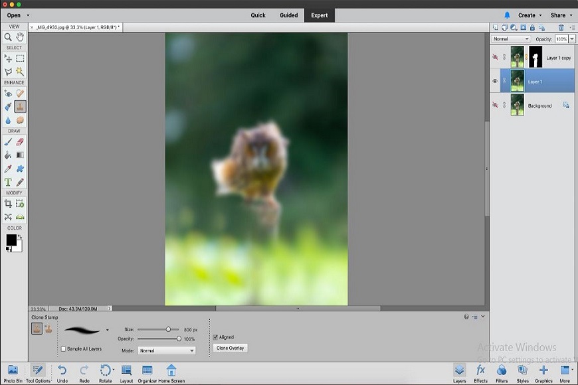Create a new layer group
Image resolution: width=578 pixels, height=385 pixels.
point(504,28)
